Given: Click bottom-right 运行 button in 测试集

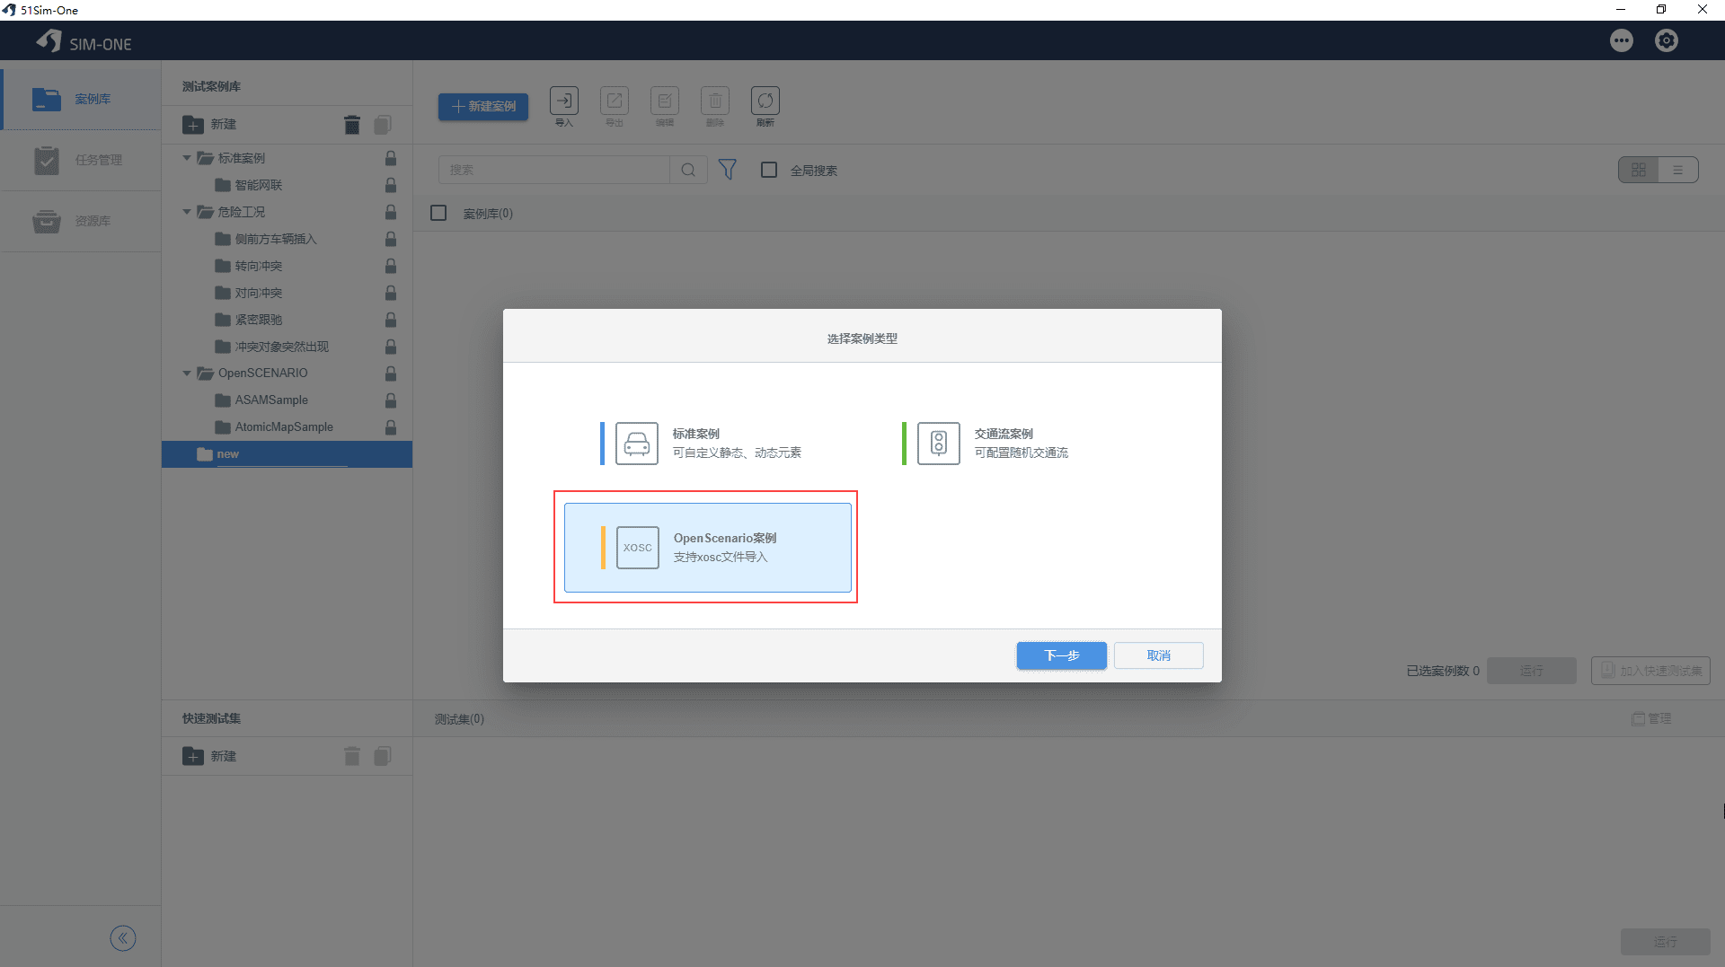Looking at the screenshot, I should [x=1666, y=941].
